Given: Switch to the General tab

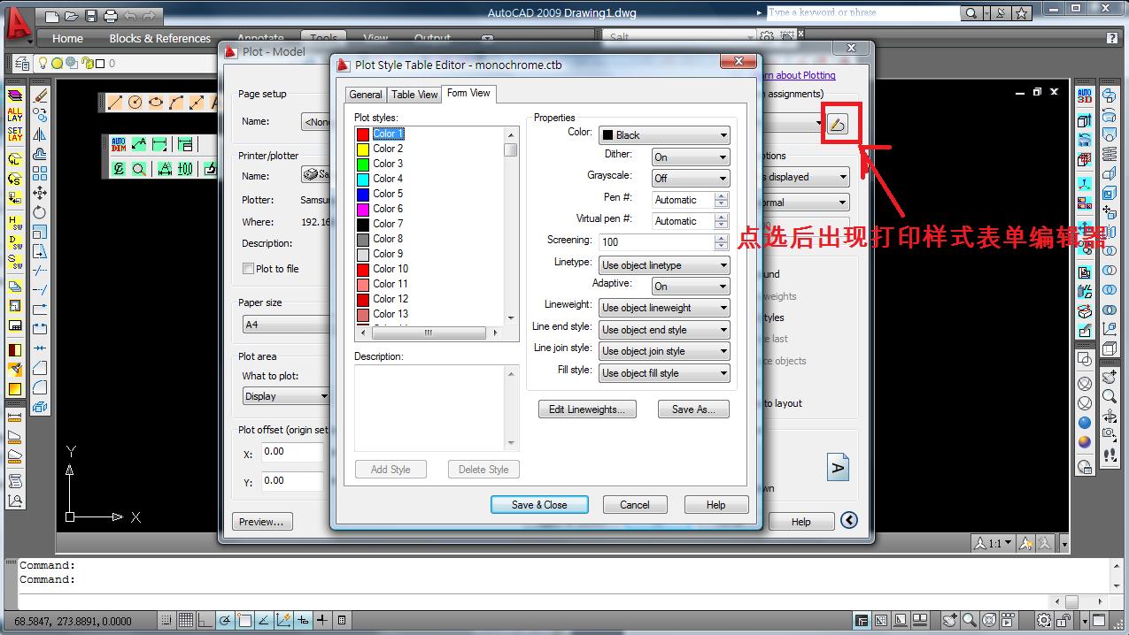Looking at the screenshot, I should (x=366, y=95).
